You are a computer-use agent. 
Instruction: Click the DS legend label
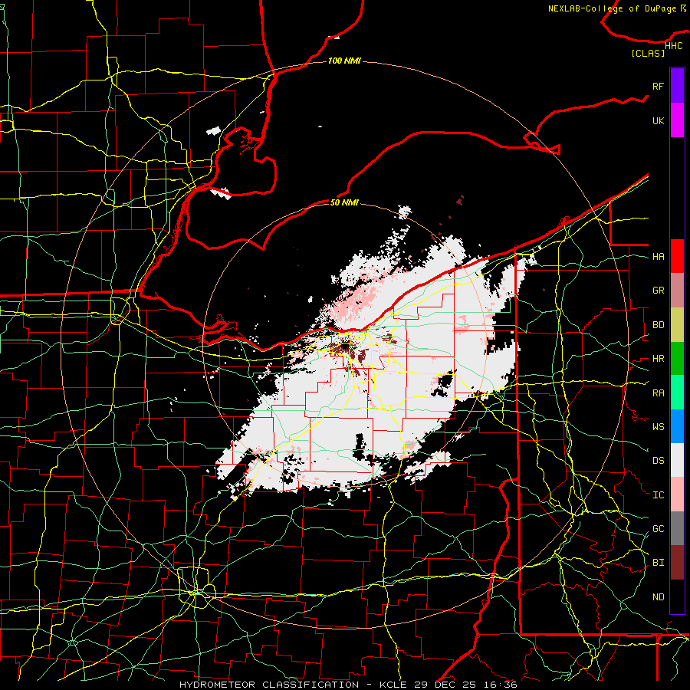point(658,461)
